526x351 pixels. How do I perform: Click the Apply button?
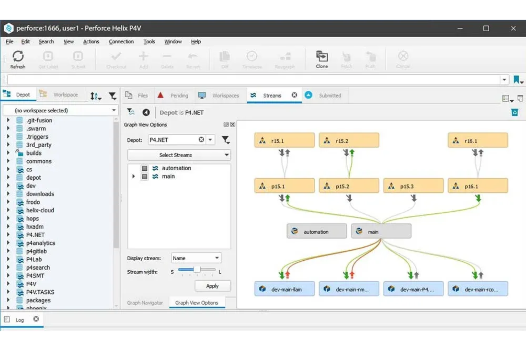click(x=212, y=286)
